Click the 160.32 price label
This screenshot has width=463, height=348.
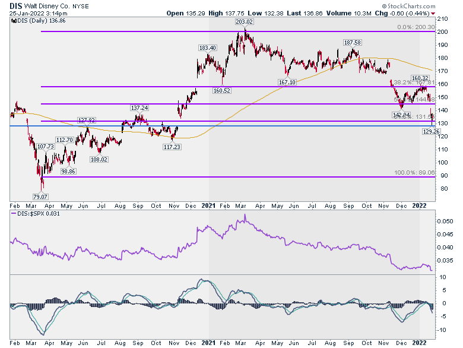tap(420, 78)
